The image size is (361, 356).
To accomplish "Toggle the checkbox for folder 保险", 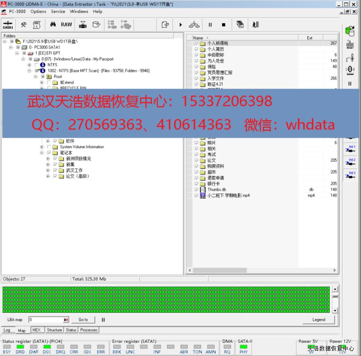I will tap(196, 67).
